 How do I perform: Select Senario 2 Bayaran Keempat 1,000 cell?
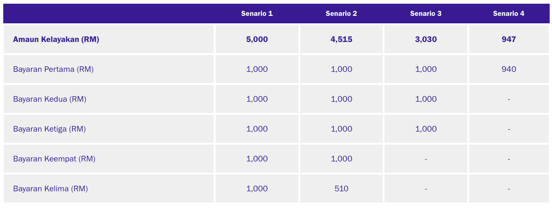click(x=341, y=159)
